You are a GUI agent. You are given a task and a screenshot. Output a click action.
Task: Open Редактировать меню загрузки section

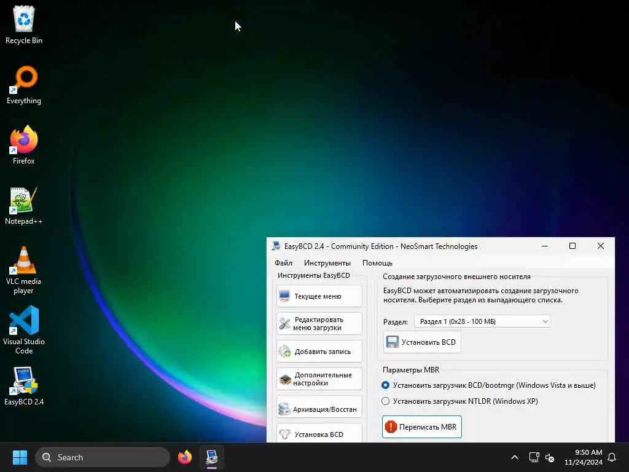(319, 323)
